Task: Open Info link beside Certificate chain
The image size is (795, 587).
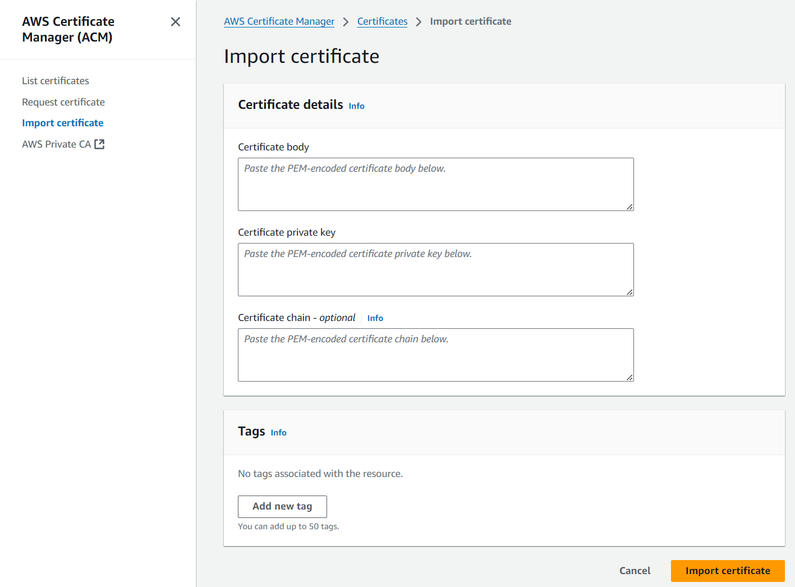Action: 375,318
